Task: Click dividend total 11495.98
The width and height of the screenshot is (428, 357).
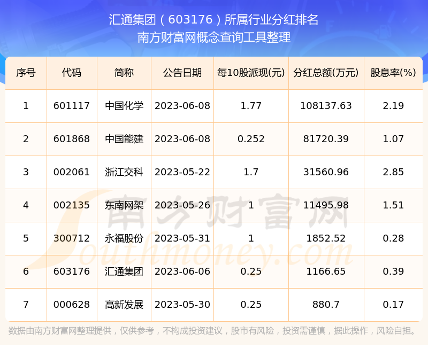Action: tap(326, 205)
